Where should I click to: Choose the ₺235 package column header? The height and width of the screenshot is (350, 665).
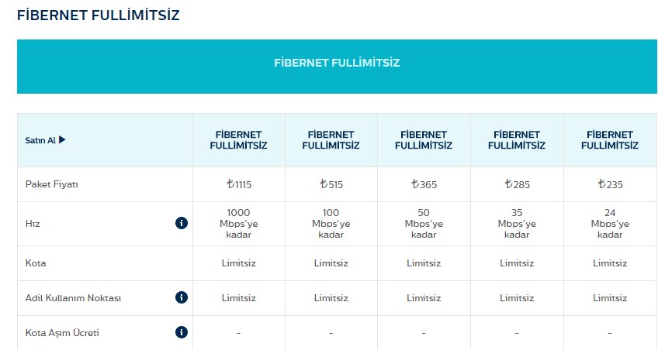pyautogui.click(x=610, y=140)
